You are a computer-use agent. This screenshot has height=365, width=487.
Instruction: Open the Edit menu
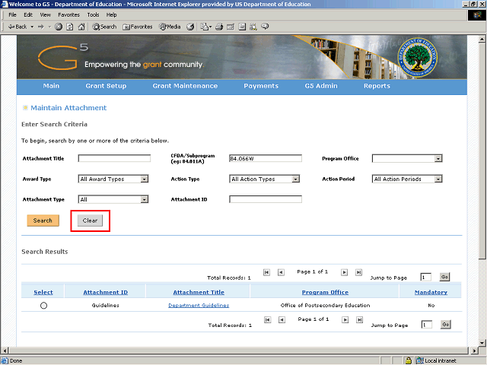click(x=28, y=15)
